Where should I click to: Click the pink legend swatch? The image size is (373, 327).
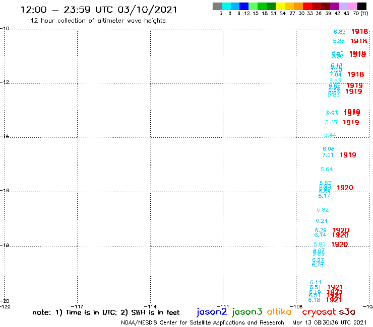pyautogui.click(x=352, y=7)
